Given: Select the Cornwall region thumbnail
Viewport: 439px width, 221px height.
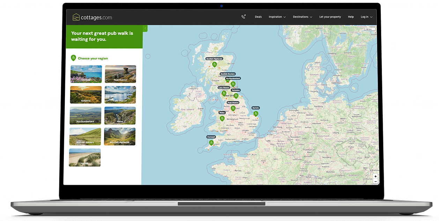Looking at the screenshot, I should [86, 74].
